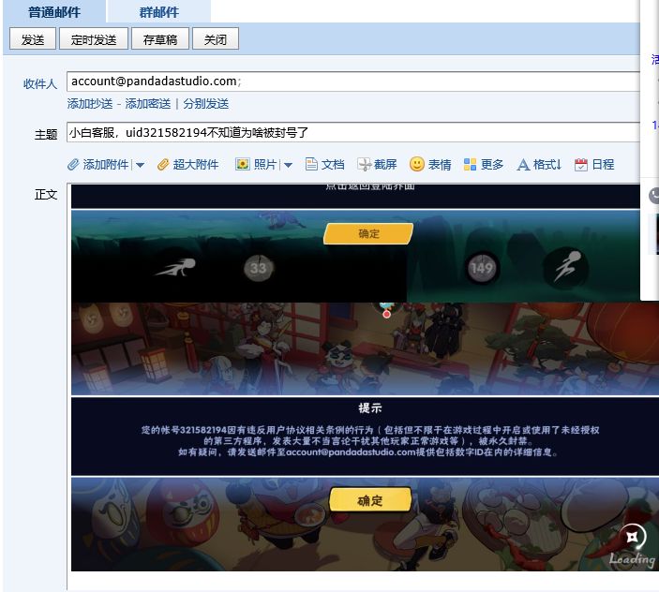Switch to the 群邮件 tab
This screenshot has width=659, height=592.
tap(158, 12)
